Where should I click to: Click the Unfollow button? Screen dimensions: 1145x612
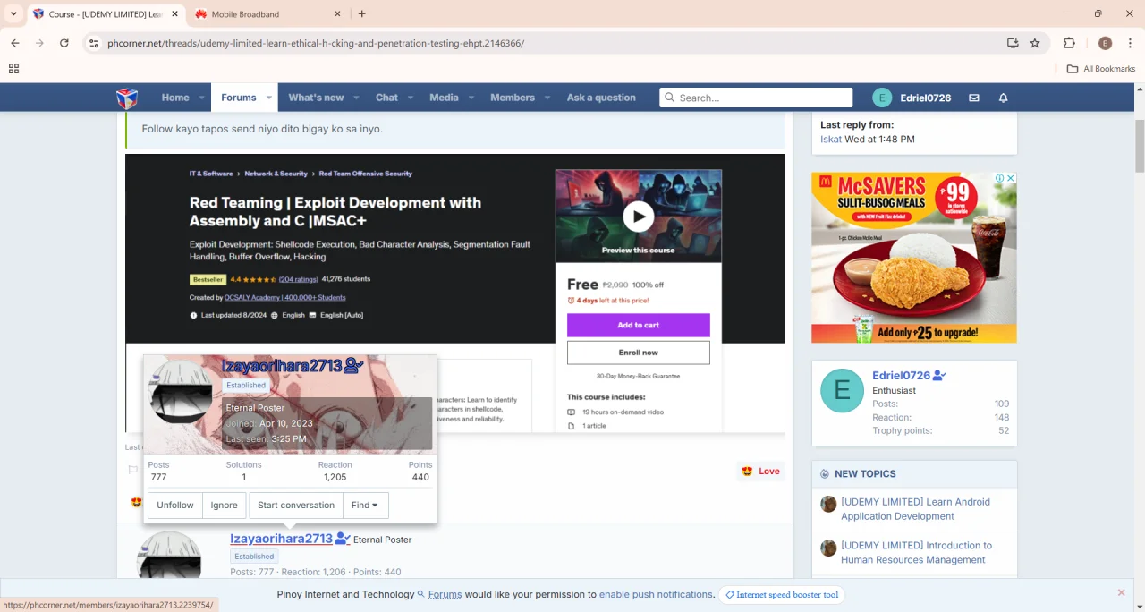pyautogui.click(x=175, y=506)
